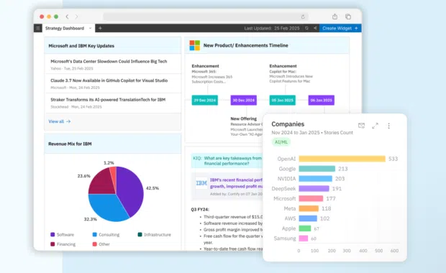The width and height of the screenshot is (446, 273).
Task: Go forward with the browser forward arrow
Action: 76,17
